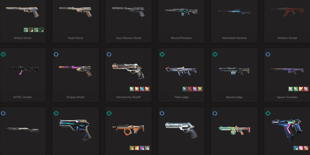Image resolution: width=310 pixels, height=155 pixels.
Task: Select the Monstrocity Sheriff weapon image
Action: pyautogui.click(x=128, y=71)
